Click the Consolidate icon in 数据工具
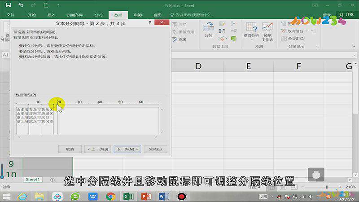The image size is (359, 202). [x=233, y=24]
